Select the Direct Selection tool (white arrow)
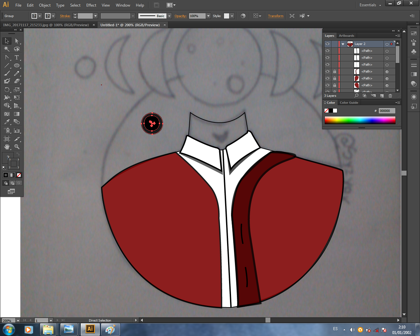This screenshot has width=420, height=336. 17,41
